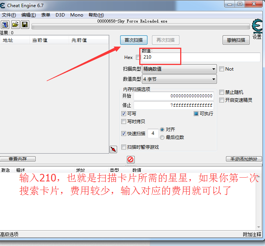Image resolution: width=265 pixels, height=246 pixels.
Task: Click the open file folder icon
Action: pos(15,25)
